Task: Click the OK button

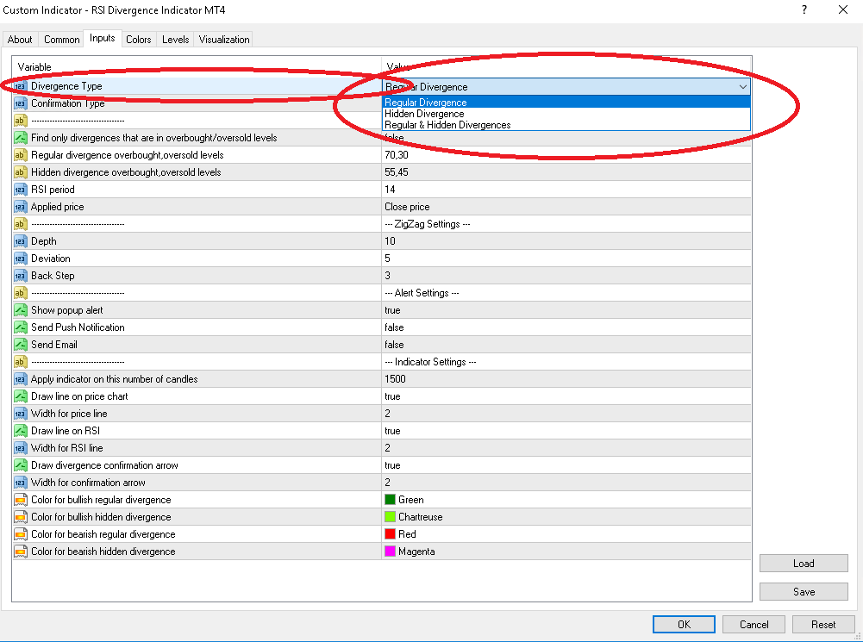Action: (x=685, y=625)
